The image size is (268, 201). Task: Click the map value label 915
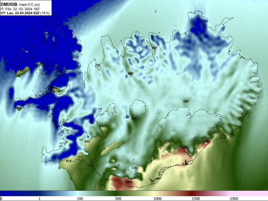pos(69,161)
